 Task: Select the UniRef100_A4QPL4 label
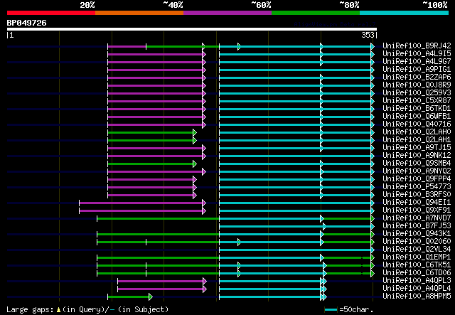click(417, 289)
